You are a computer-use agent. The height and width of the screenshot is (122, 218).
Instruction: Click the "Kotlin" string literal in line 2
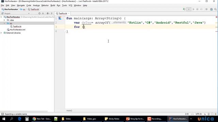coord(135,23)
